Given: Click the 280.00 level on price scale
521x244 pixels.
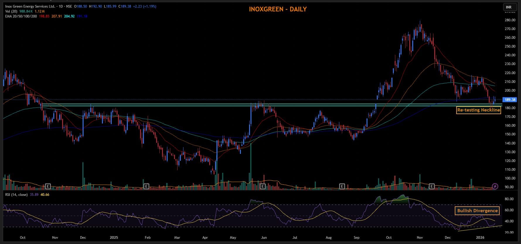Looking at the screenshot, I should click(510, 20).
